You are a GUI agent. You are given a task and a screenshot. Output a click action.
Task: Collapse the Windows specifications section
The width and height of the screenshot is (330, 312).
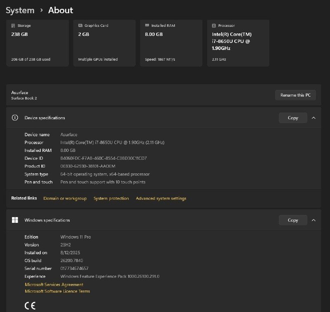[x=313, y=220]
